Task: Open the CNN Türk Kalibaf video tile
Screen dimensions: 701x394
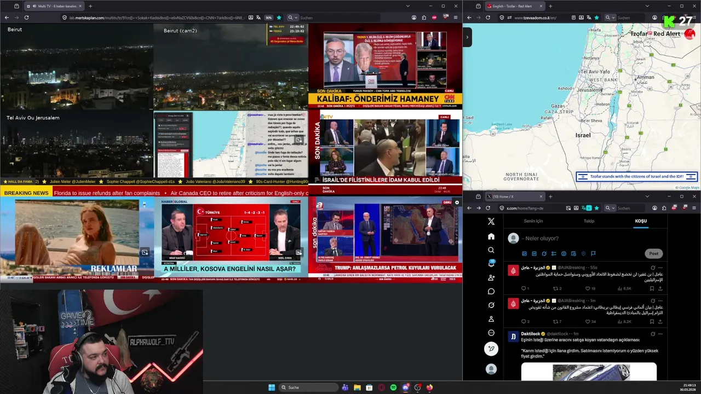Action: (x=386, y=66)
